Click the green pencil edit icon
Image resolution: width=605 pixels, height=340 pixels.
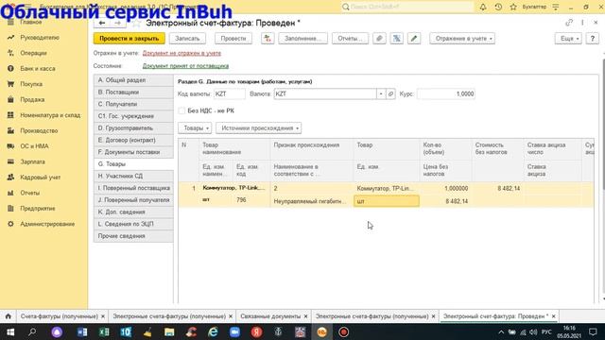coord(414,39)
